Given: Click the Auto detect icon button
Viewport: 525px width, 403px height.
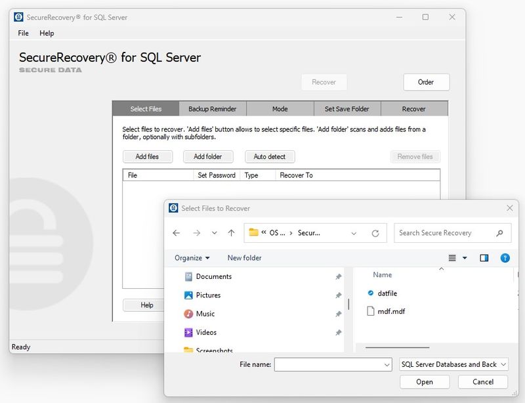Looking at the screenshot, I should pyautogui.click(x=269, y=156).
